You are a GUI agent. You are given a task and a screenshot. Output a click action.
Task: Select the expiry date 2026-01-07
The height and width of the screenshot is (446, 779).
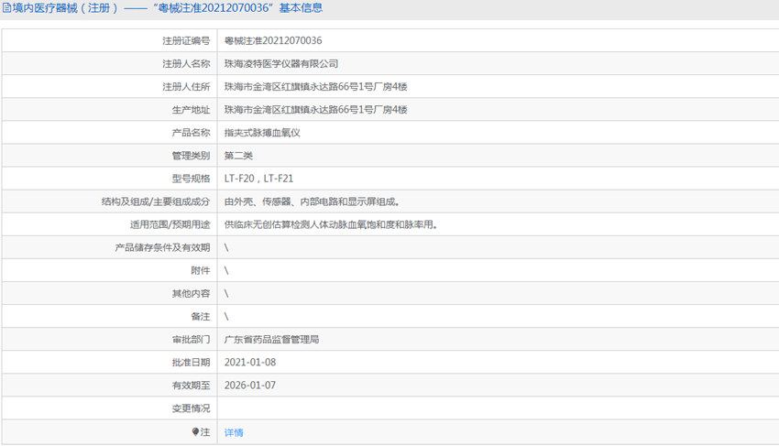pos(250,385)
